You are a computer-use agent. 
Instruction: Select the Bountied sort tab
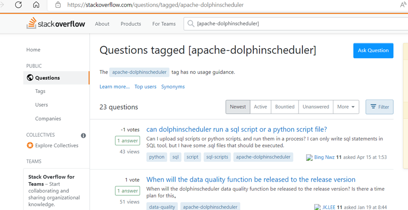click(285, 107)
